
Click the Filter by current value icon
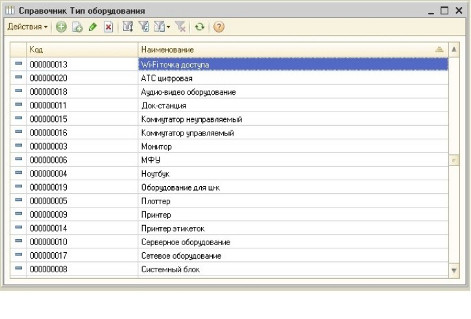[143, 27]
